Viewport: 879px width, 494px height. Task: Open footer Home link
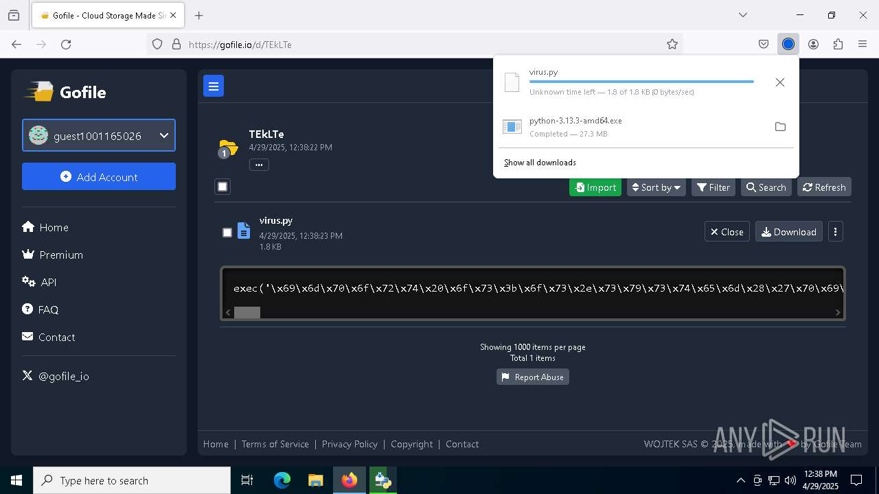pos(216,444)
